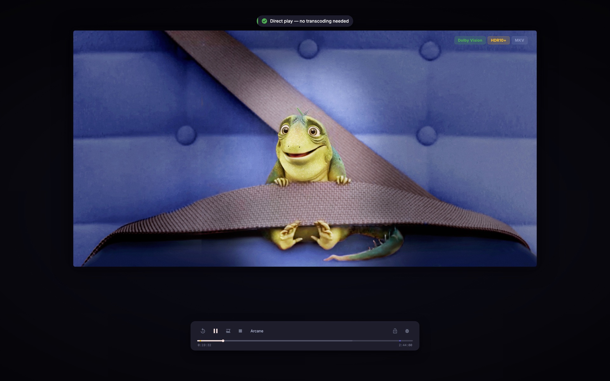
Task: Click the MKV format badge
Action: tap(519, 40)
